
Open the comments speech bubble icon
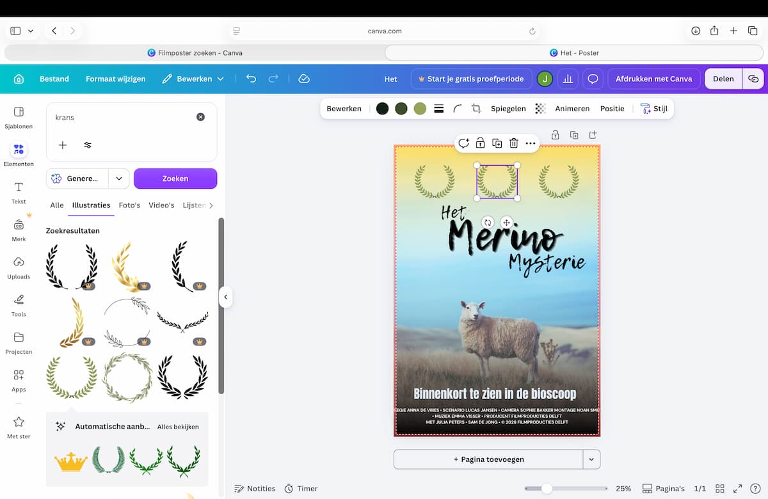pyautogui.click(x=593, y=79)
